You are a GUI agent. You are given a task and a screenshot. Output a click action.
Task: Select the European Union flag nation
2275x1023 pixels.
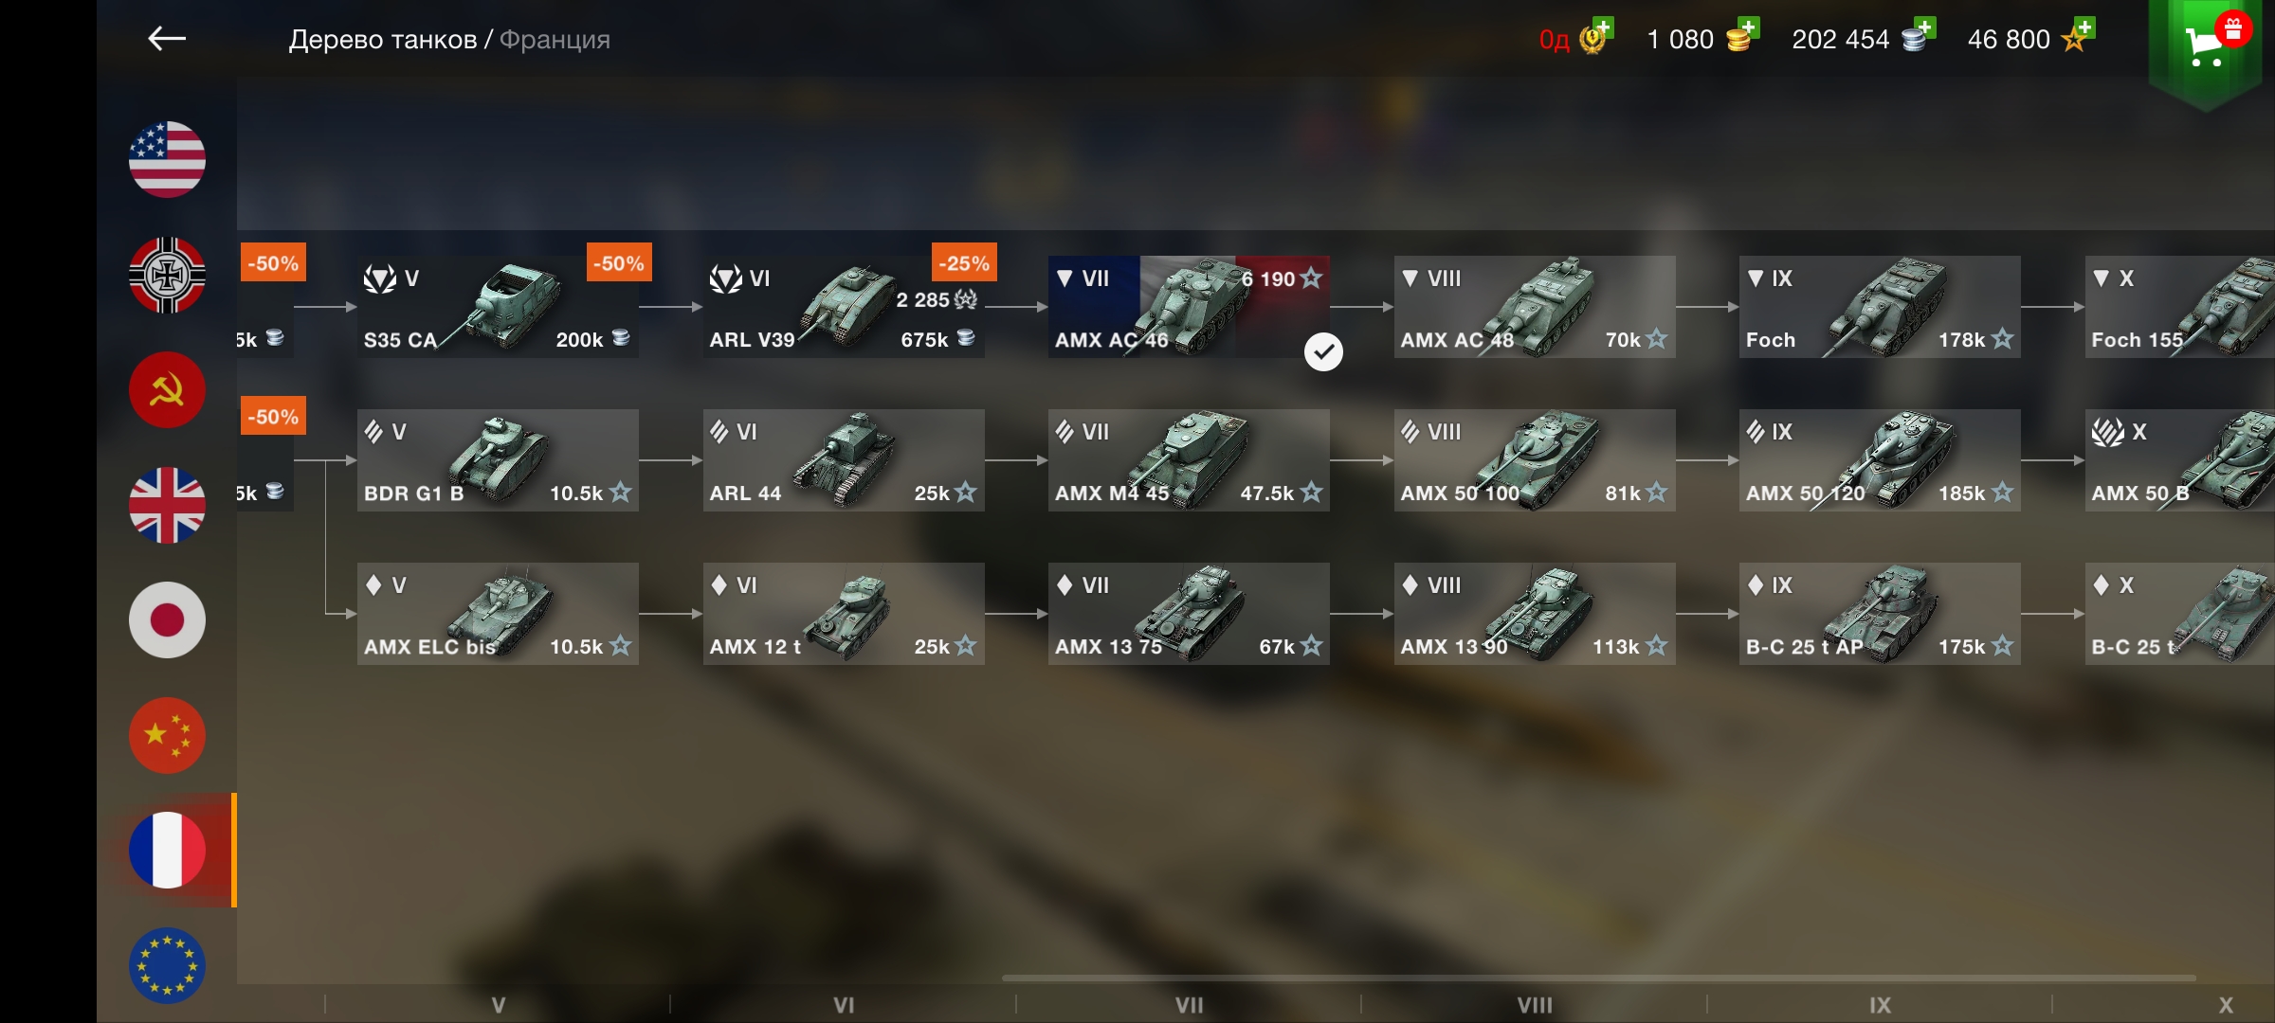[x=167, y=965]
